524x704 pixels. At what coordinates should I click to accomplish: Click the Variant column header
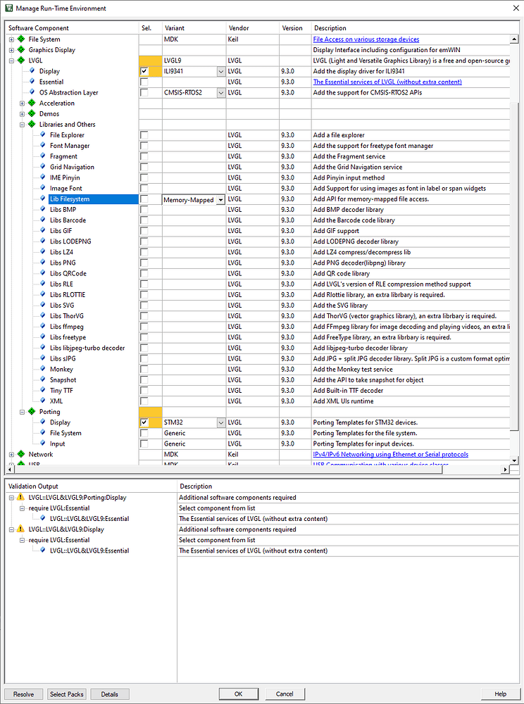(194, 28)
